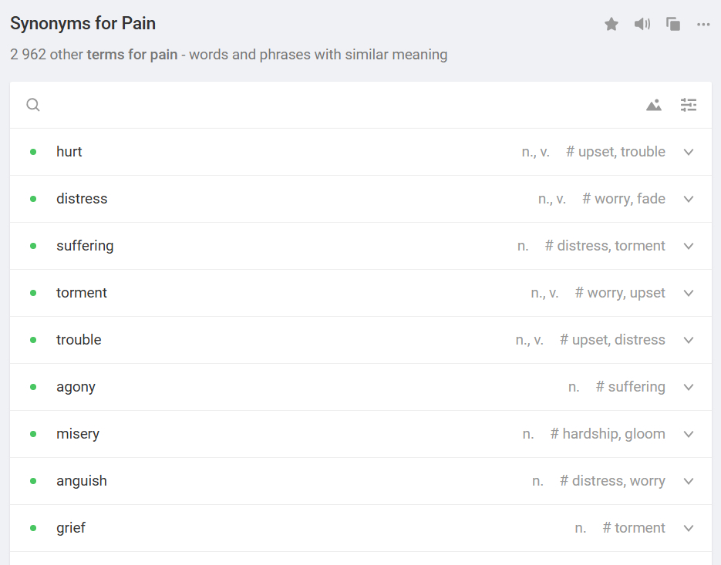The image size is (721, 565).
Task: Open the synonym torment
Action: 82,293
